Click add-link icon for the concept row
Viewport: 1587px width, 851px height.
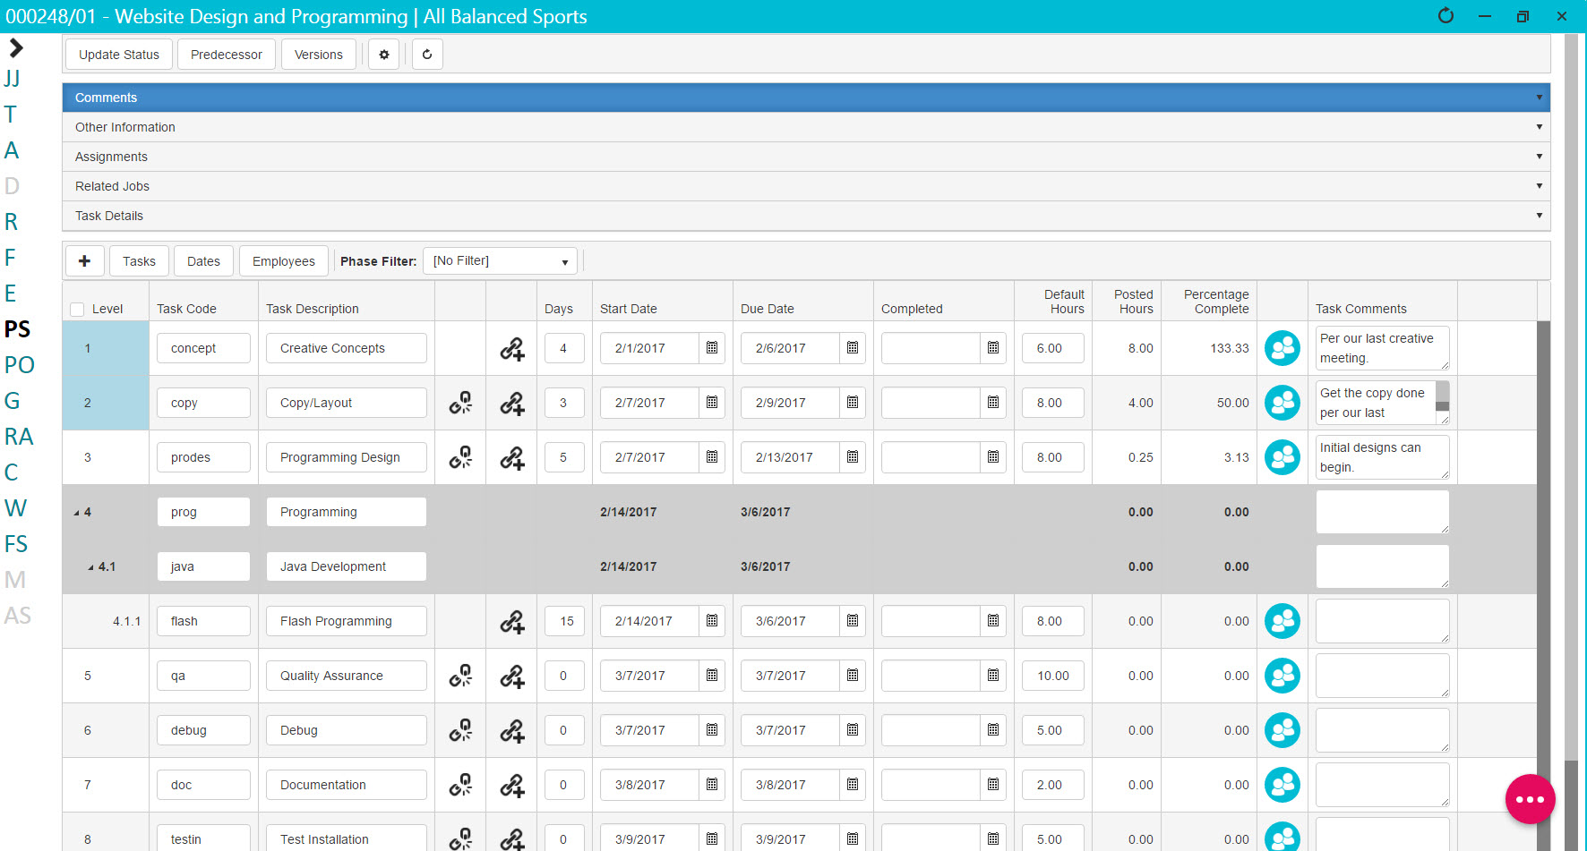coord(512,348)
